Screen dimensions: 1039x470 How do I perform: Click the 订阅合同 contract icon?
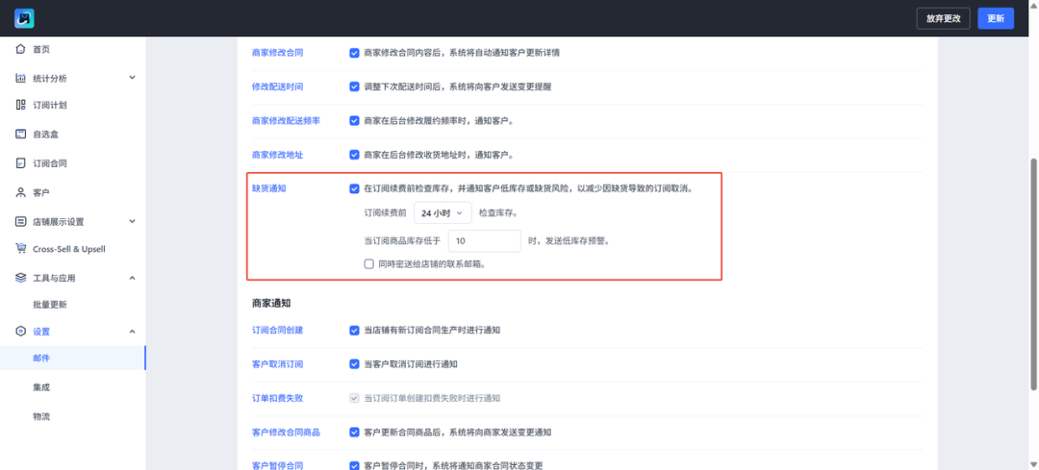(x=20, y=163)
